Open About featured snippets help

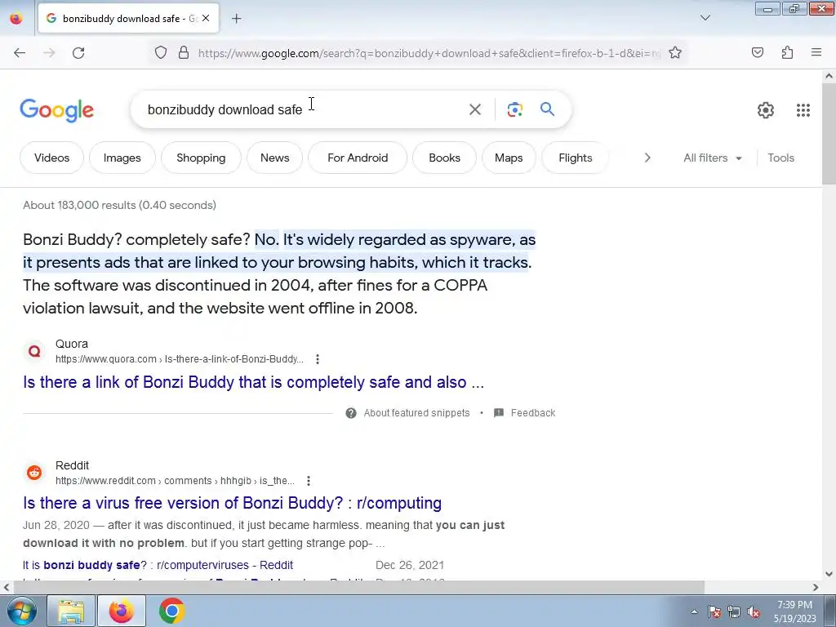coord(408,413)
